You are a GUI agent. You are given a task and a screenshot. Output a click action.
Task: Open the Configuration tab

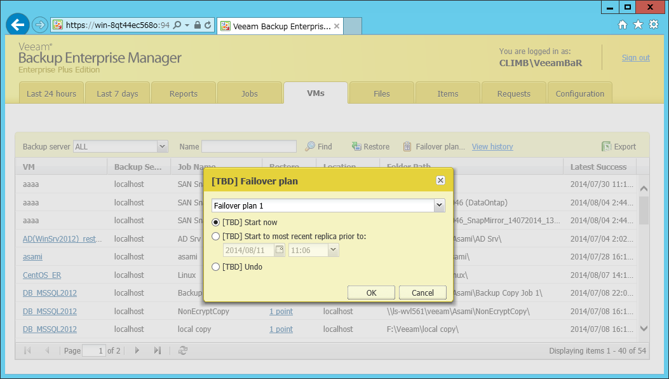(x=580, y=93)
